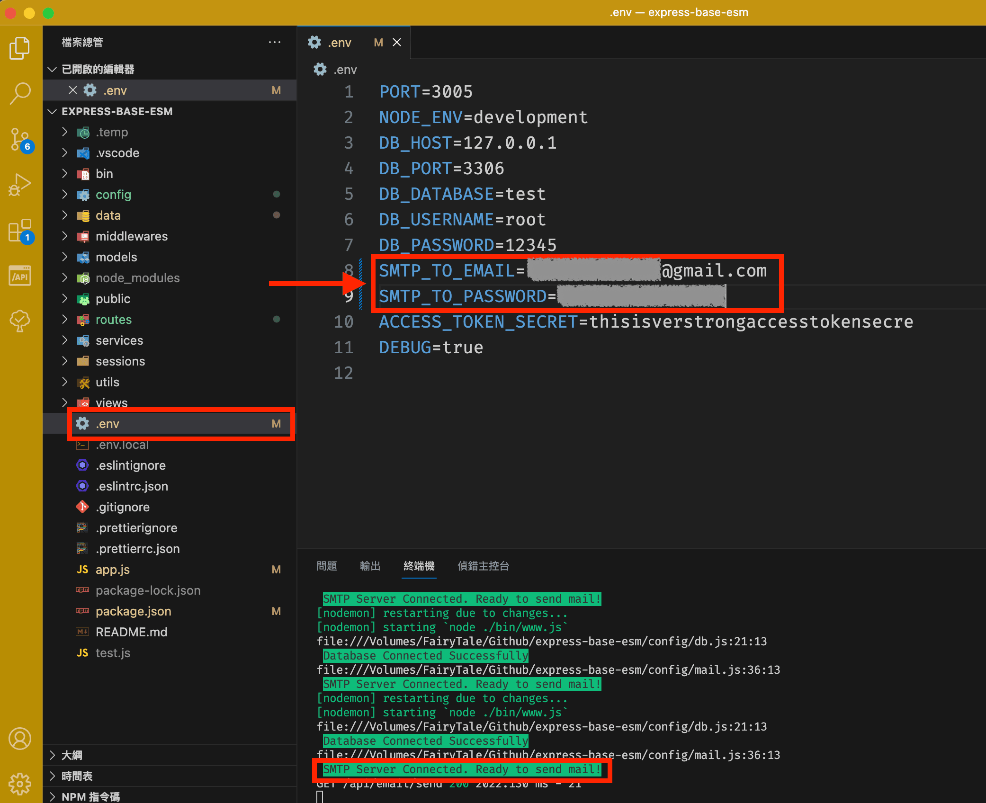Open the README.md file
This screenshot has height=803, width=986.
[x=170, y=632]
